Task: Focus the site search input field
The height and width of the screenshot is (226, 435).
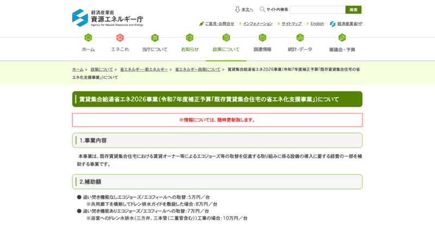Action: 318,10
